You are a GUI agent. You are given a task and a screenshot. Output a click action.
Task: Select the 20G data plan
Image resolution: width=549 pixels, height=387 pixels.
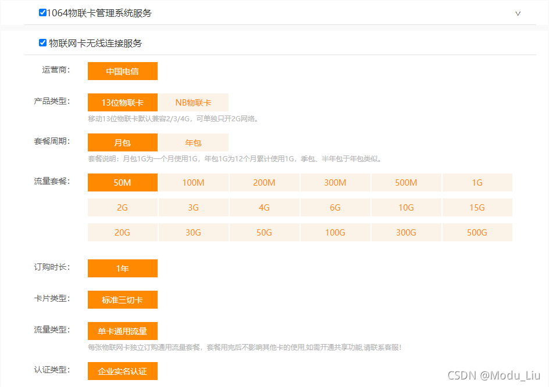(x=123, y=233)
